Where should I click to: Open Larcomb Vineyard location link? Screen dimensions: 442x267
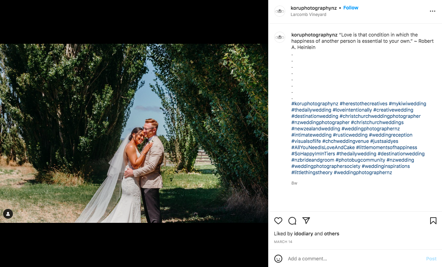pos(308,15)
